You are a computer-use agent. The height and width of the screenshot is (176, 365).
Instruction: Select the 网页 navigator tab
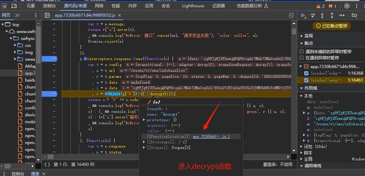6,15
